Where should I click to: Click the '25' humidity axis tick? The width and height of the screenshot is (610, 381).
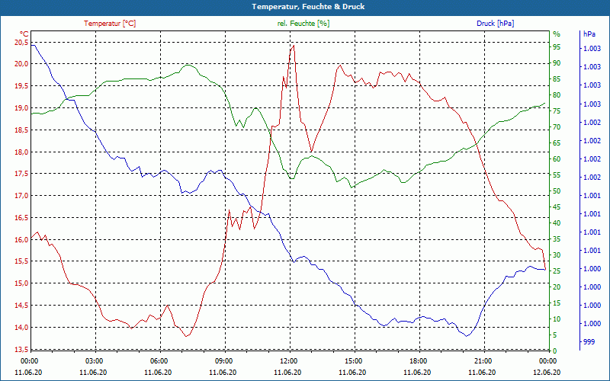557,271
